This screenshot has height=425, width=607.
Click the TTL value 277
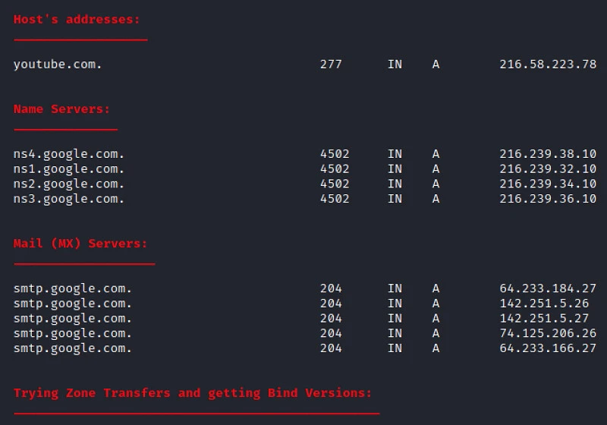(331, 65)
